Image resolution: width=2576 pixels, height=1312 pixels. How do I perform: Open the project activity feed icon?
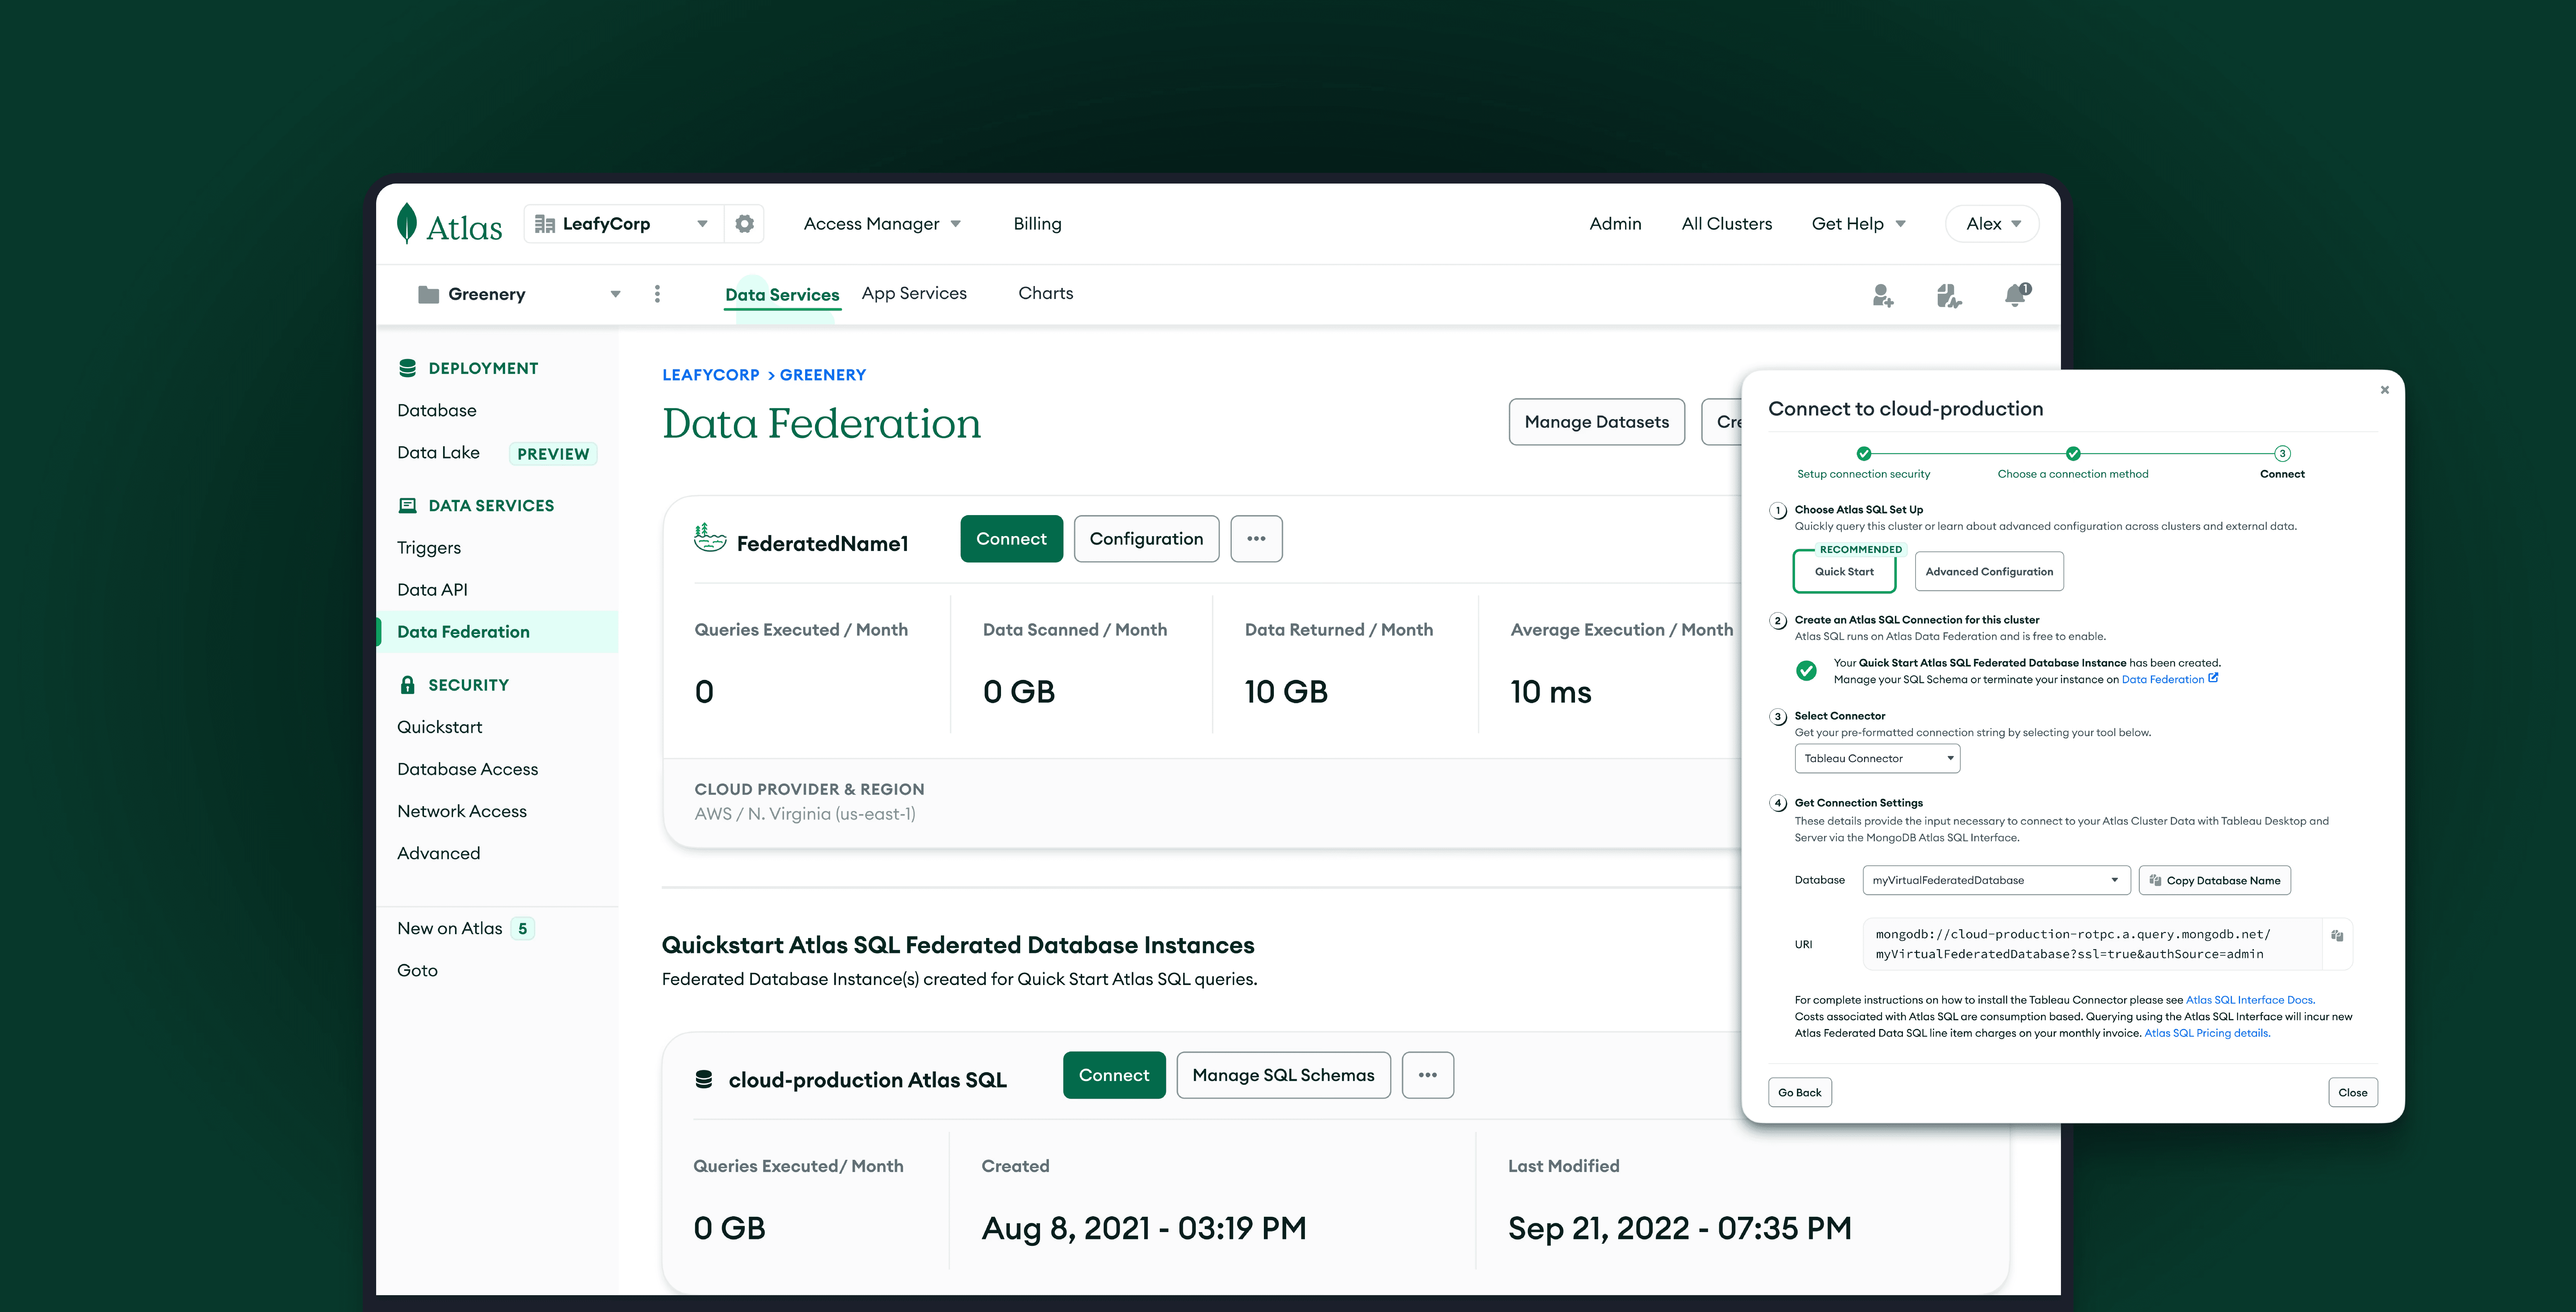[1948, 295]
